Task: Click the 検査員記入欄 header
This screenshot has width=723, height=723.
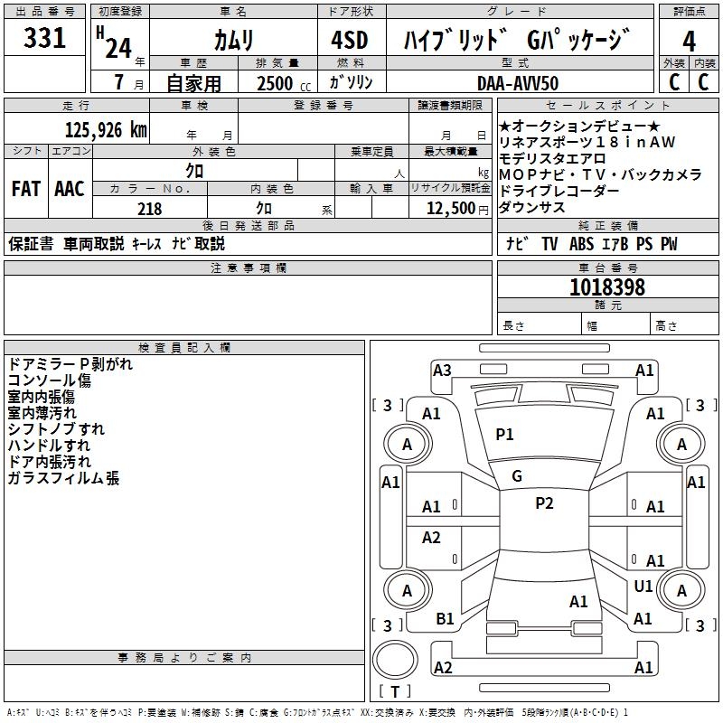Action: pos(184,348)
